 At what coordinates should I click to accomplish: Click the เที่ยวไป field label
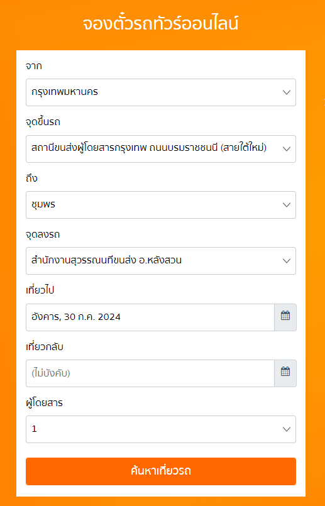point(40,290)
